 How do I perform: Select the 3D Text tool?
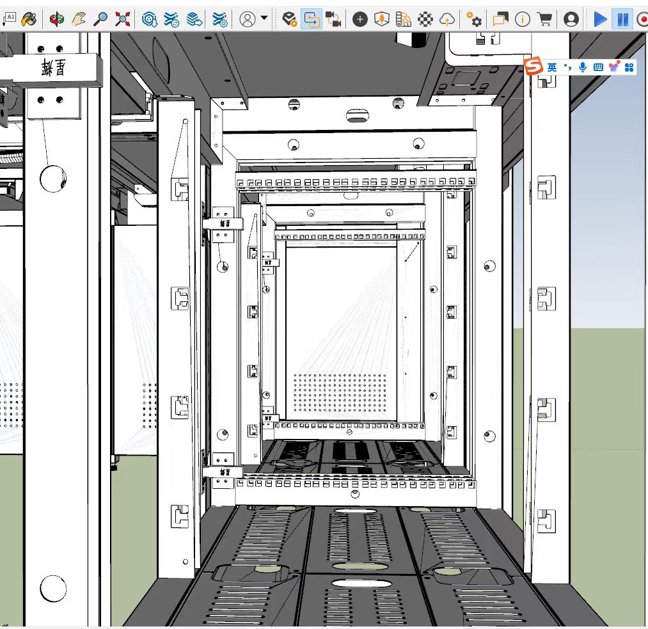tap(9, 19)
